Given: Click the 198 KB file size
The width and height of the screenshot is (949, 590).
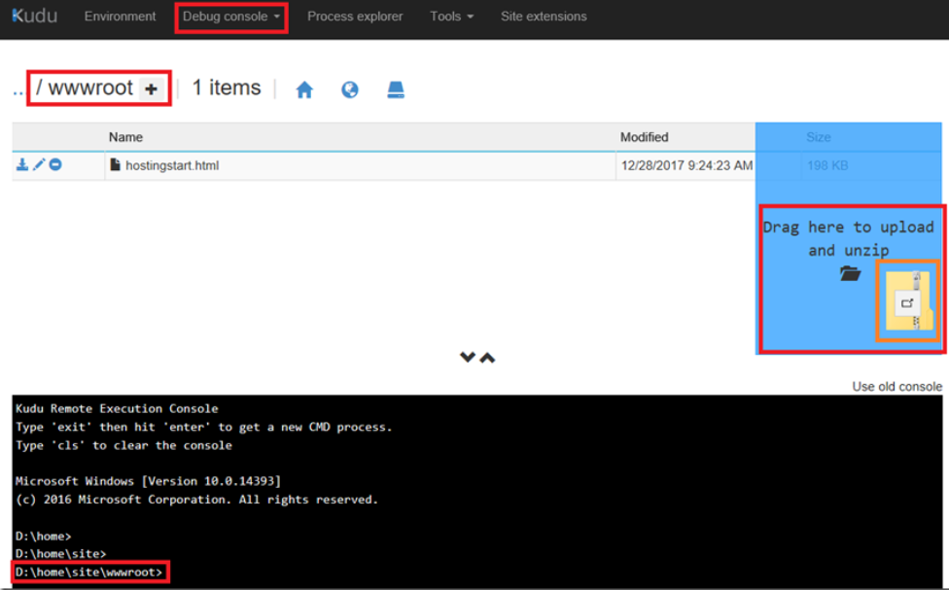Looking at the screenshot, I should coord(827,165).
